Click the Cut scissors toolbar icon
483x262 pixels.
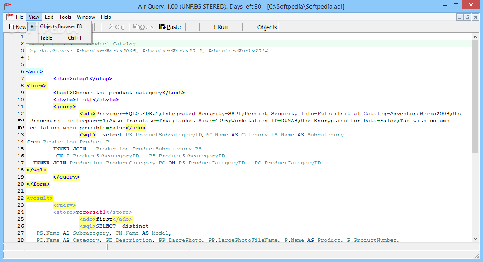(x=111, y=27)
